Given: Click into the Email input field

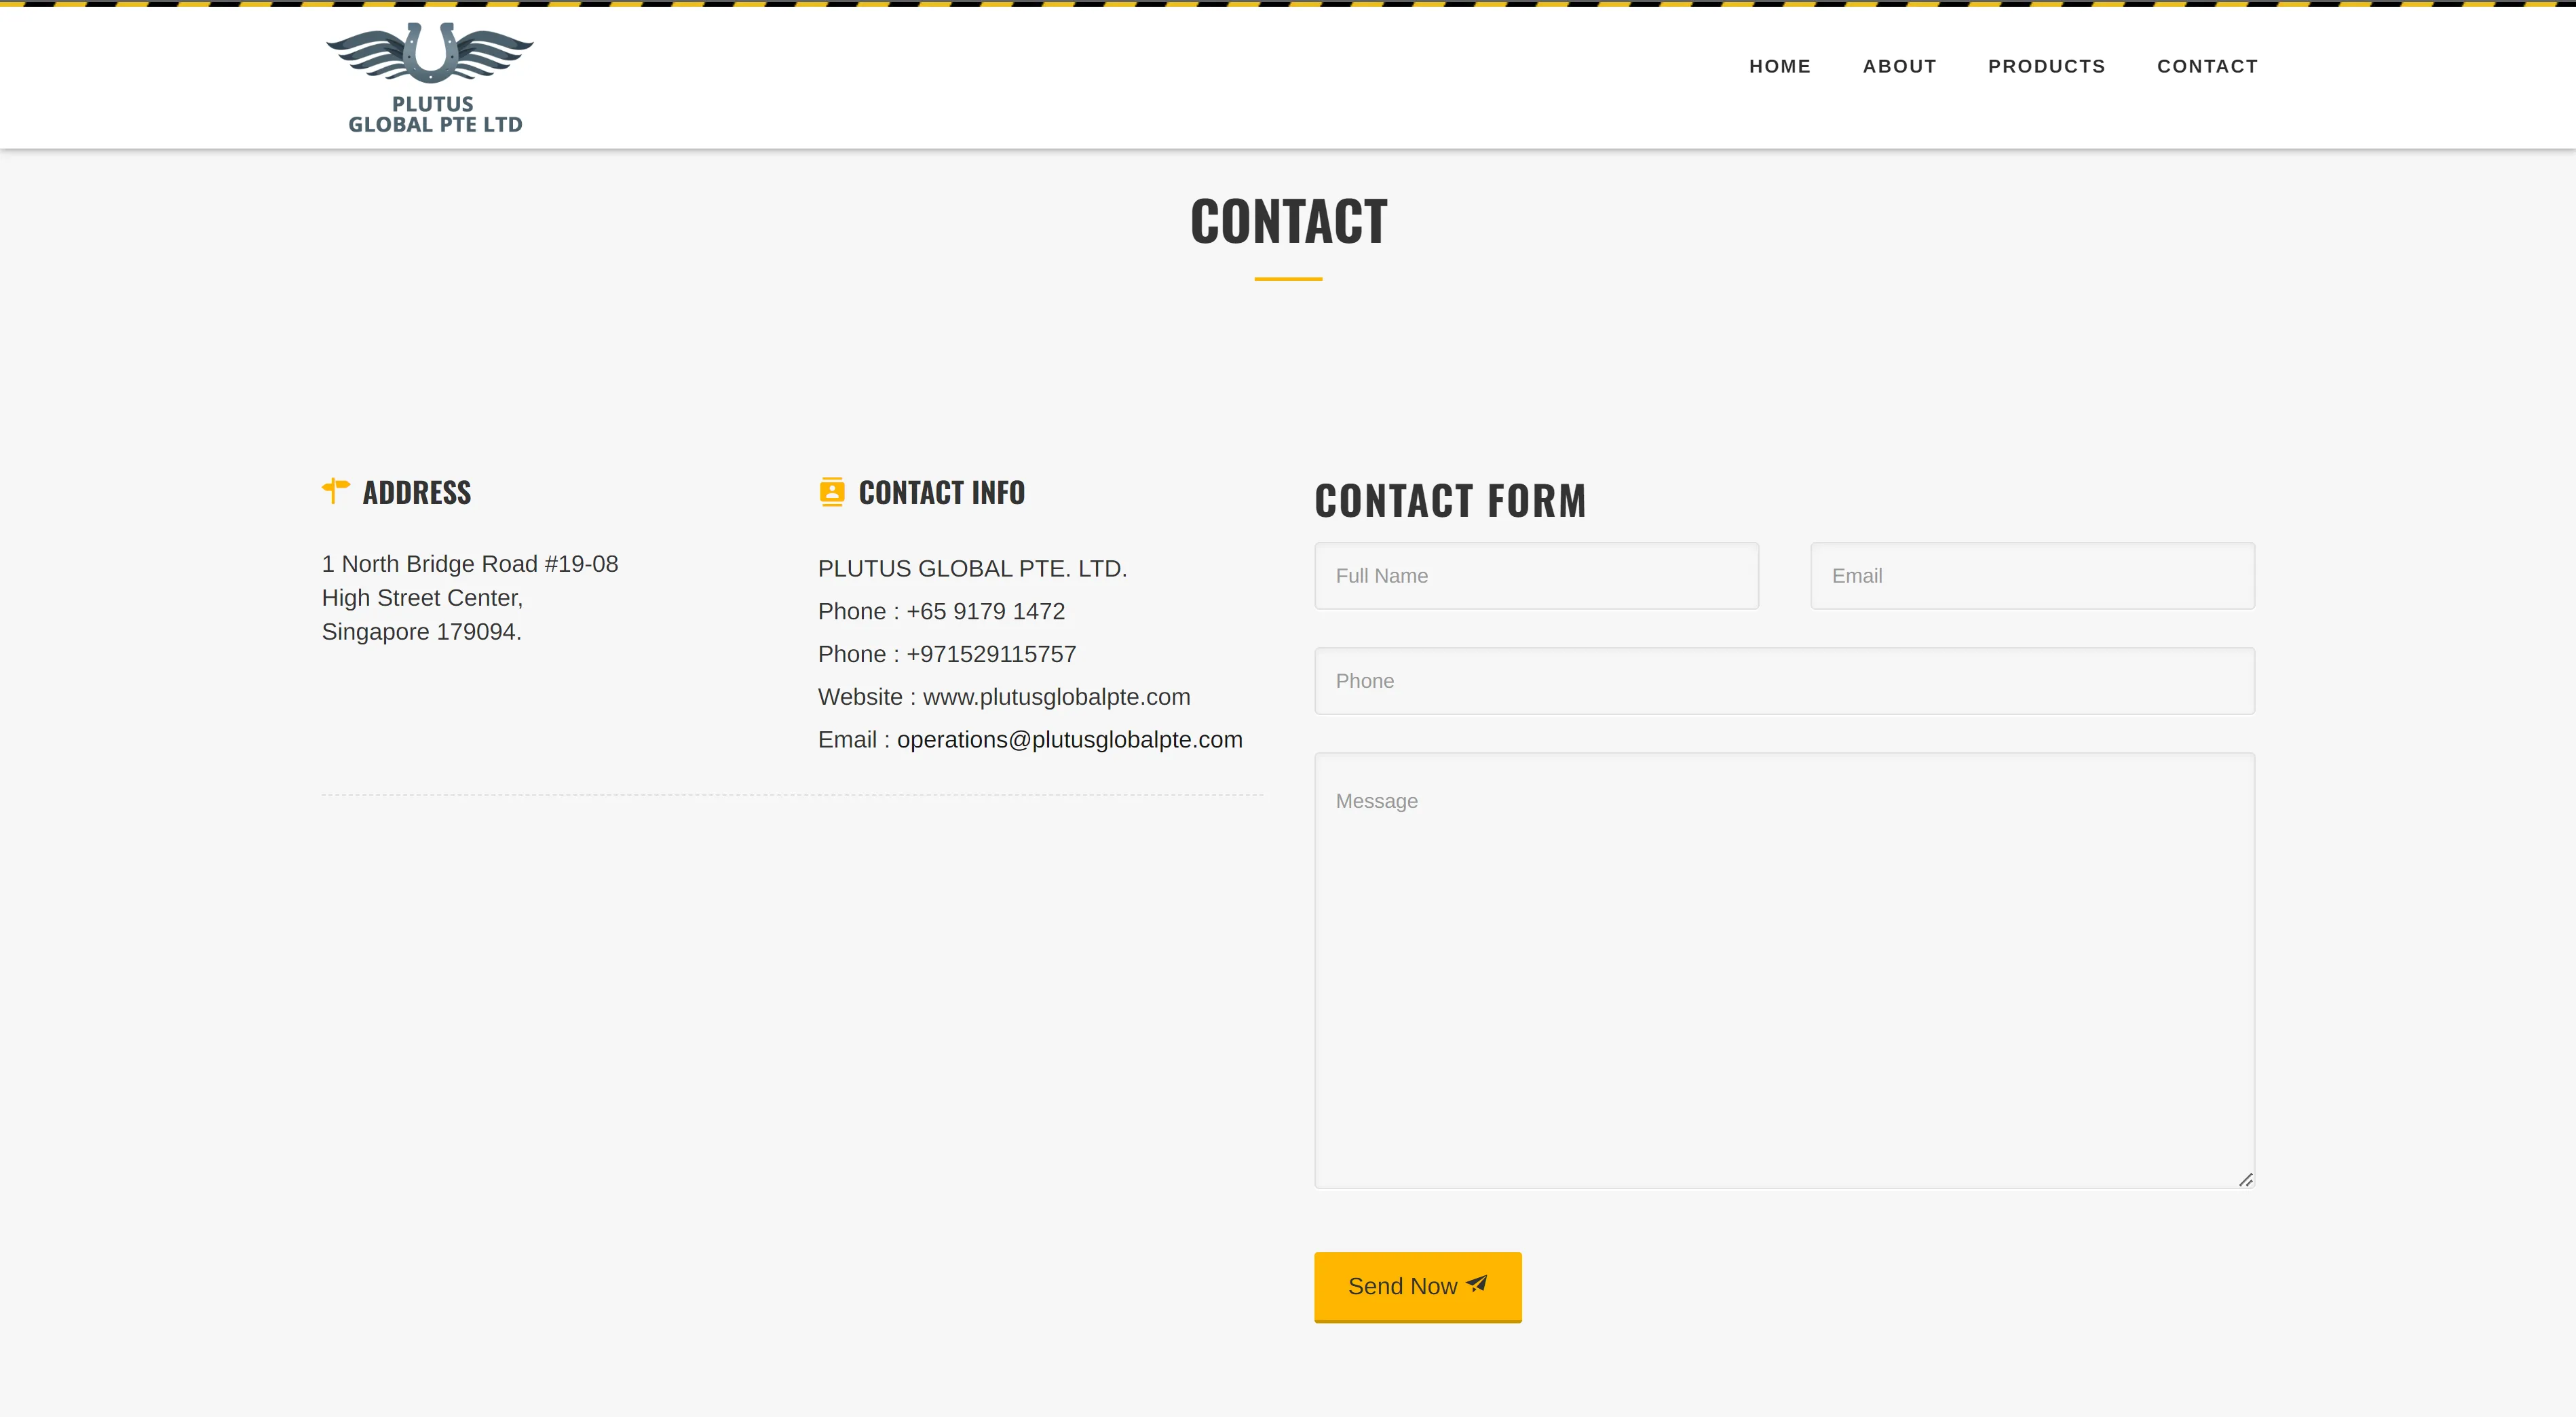Looking at the screenshot, I should pyautogui.click(x=2032, y=576).
